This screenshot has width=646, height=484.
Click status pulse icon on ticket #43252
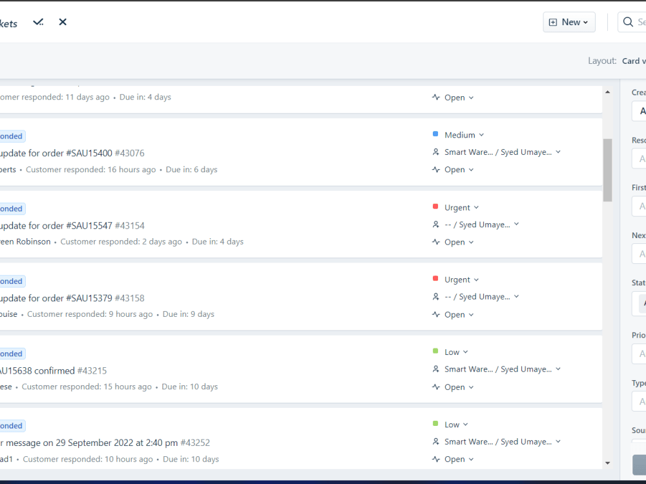(x=436, y=459)
